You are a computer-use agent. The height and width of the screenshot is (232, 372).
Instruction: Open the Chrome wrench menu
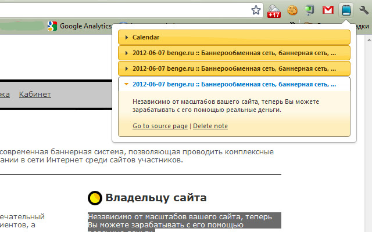click(363, 10)
